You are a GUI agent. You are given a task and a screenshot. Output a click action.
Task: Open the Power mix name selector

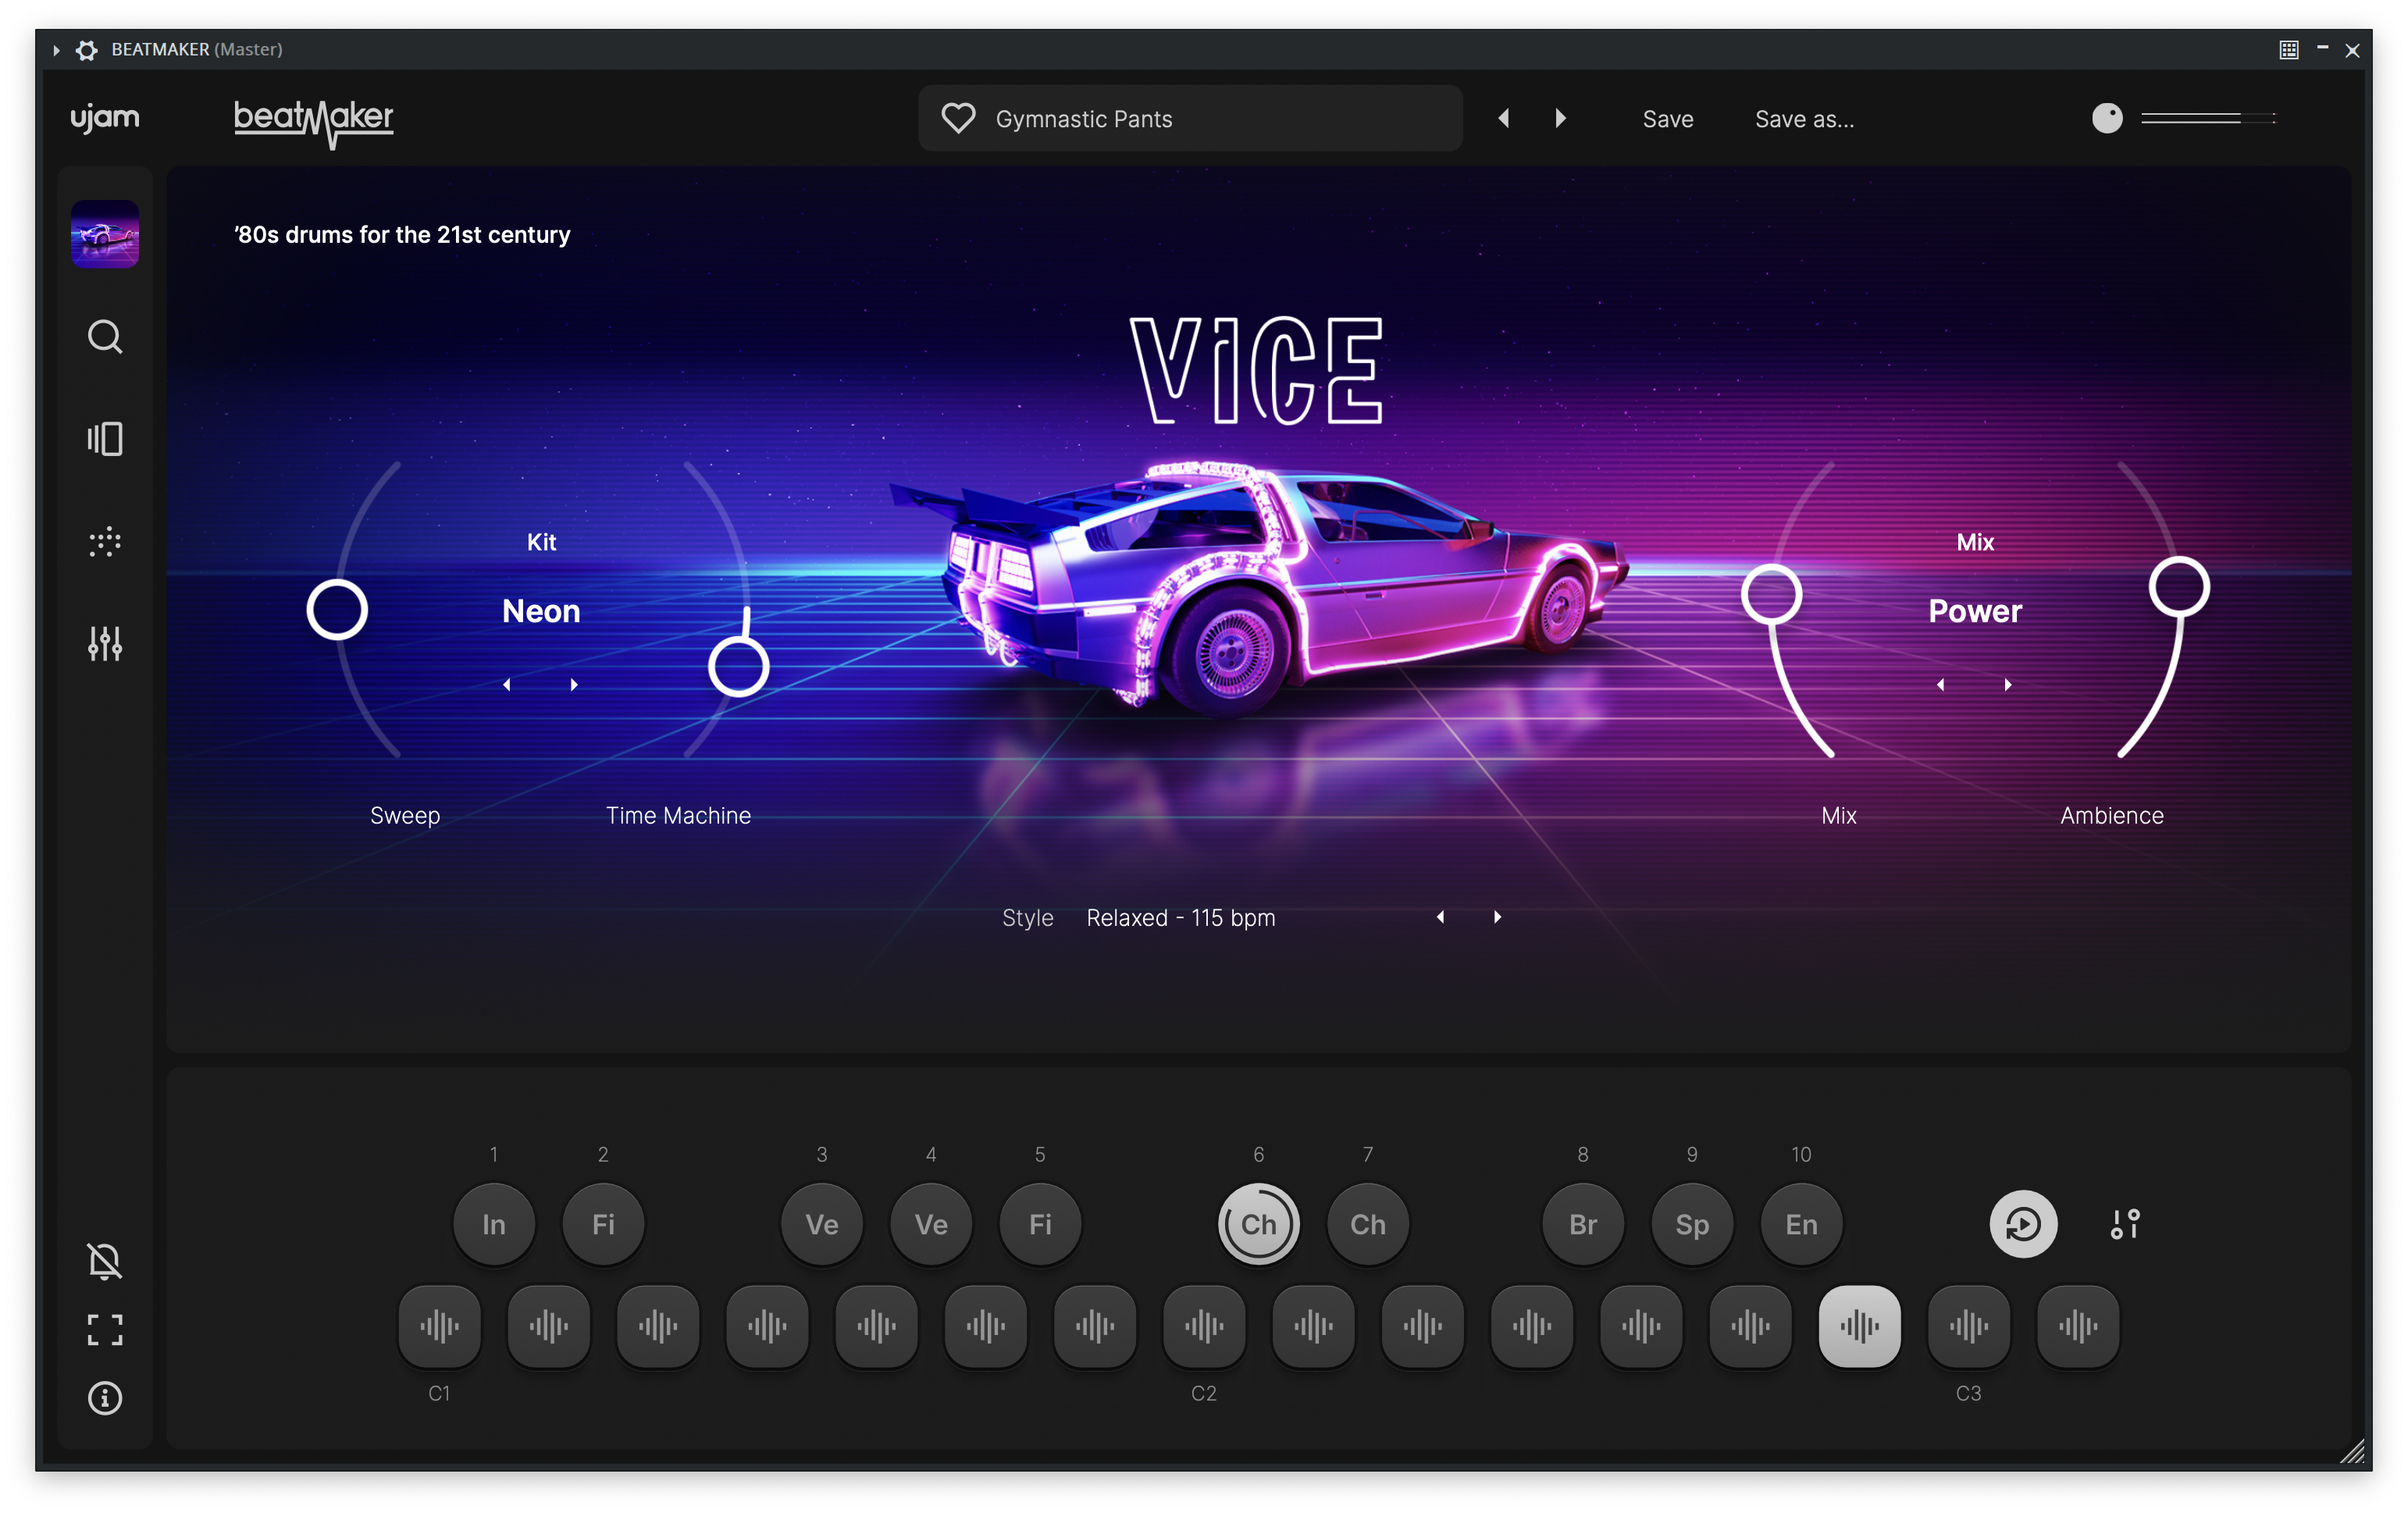pyautogui.click(x=1975, y=611)
